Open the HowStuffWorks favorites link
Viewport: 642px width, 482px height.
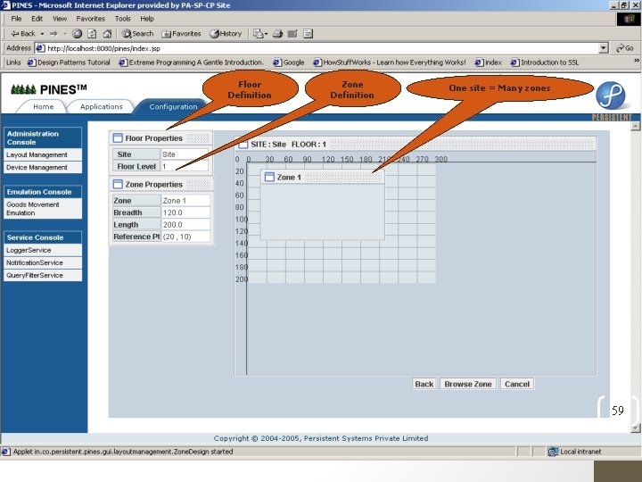[390, 62]
